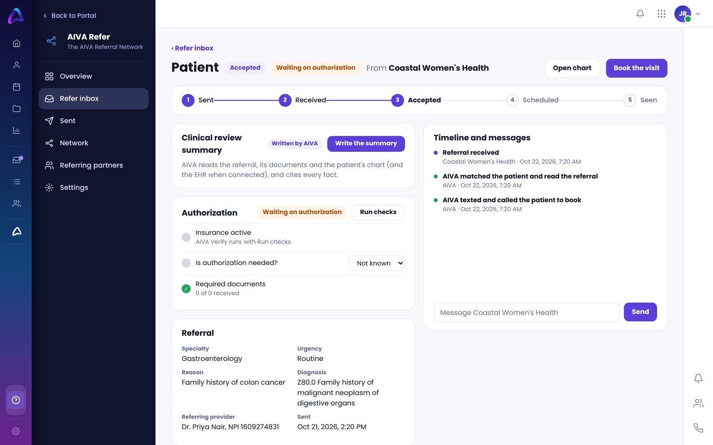Open the list icon in the left rail
This screenshot has height=445, width=713.
(16, 182)
